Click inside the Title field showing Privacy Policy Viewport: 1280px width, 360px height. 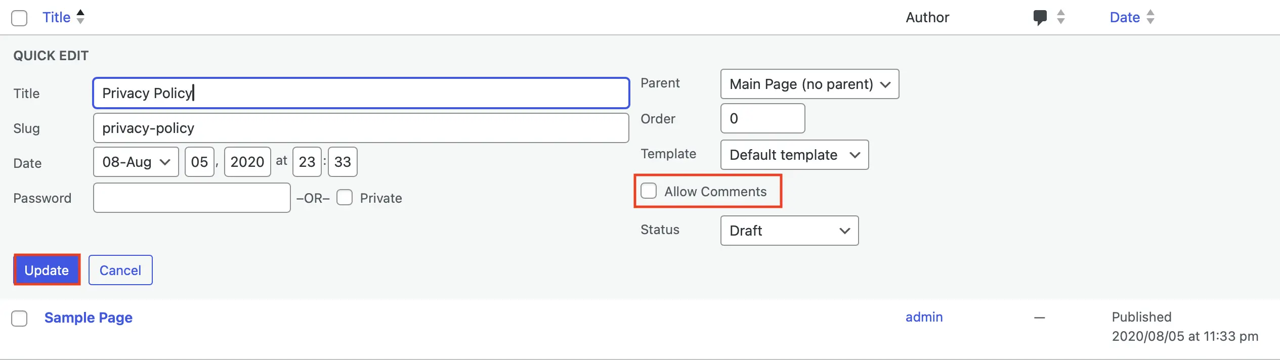tap(360, 93)
